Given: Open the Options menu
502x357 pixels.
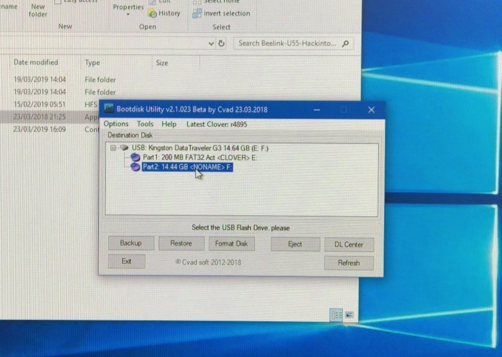Looking at the screenshot, I should point(116,124).
